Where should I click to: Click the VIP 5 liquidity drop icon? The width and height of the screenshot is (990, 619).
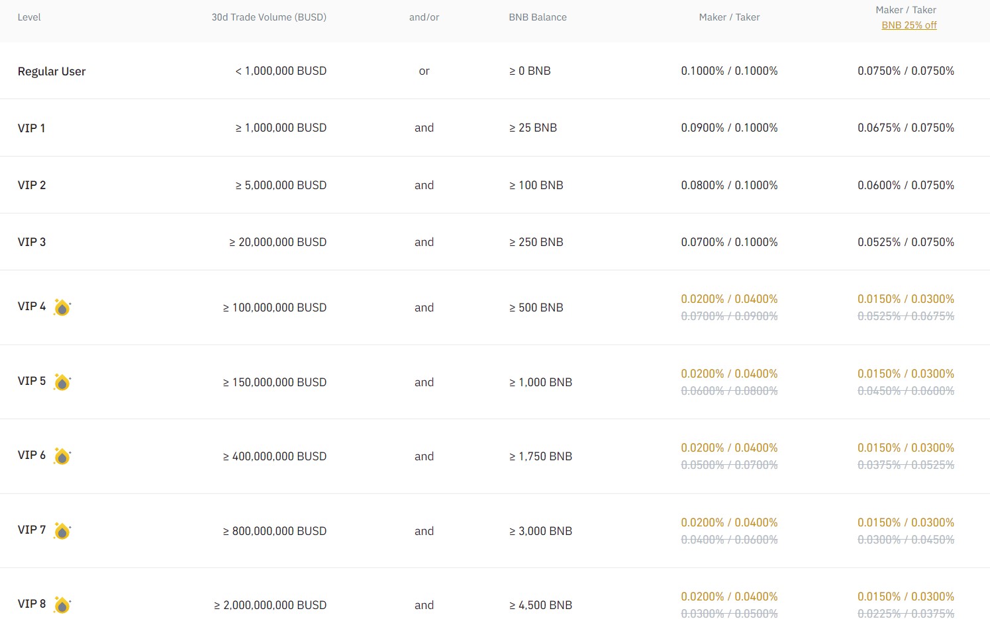[x=62, y=382]
